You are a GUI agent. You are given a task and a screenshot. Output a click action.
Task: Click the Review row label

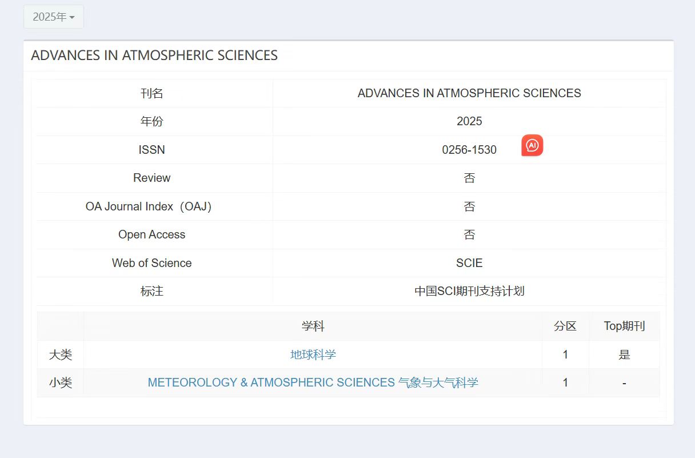pyautogui.click(x=152, y=178)
